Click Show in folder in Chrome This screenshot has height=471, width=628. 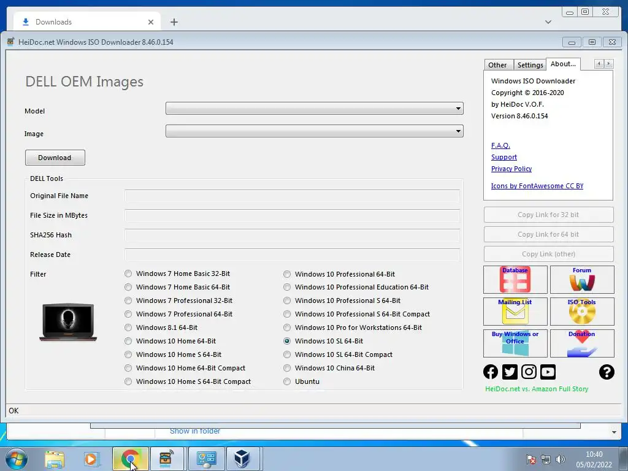click(x=195, y=431)
